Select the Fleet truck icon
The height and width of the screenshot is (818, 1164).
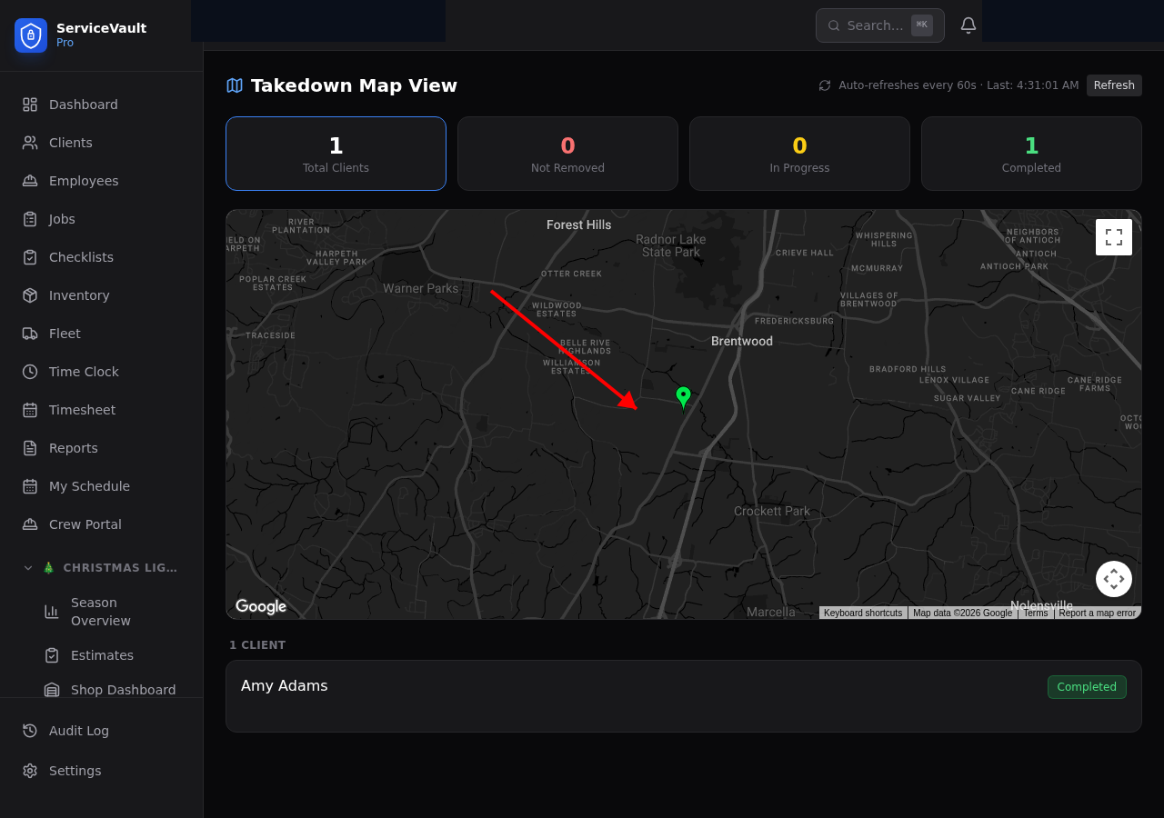(x=28, y=333)
